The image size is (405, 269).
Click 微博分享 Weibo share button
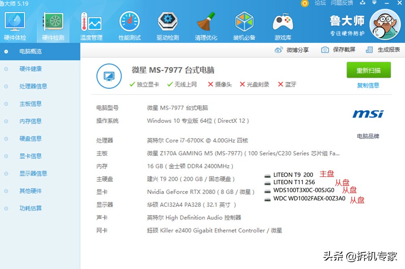click(292, 50)
